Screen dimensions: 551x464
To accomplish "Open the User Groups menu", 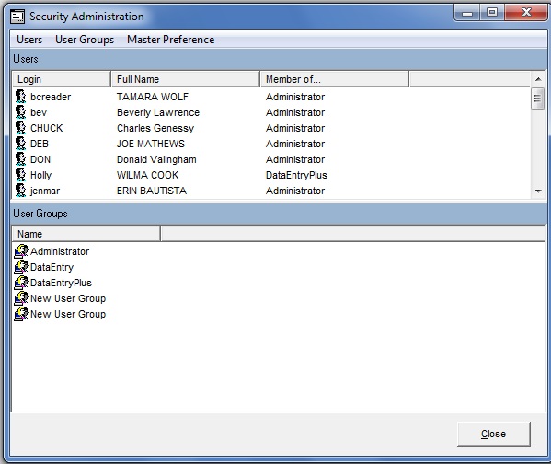I will [x=85, y=40].
